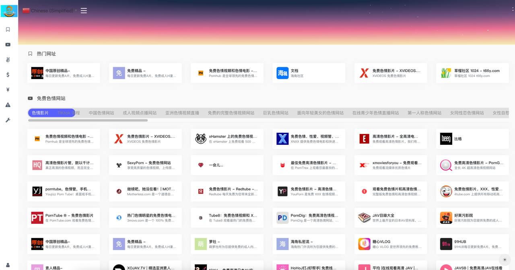Select the 成人视频点播网站 tab
The height and width of the screenshot is (270, 515).
(x=140, y=113)
